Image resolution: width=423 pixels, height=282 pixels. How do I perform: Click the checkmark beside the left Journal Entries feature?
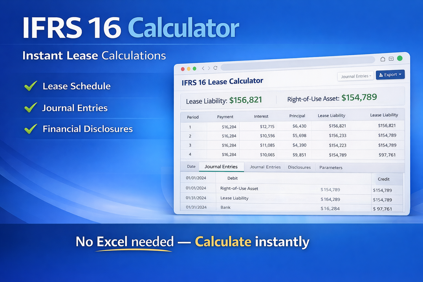pos(31,107)
